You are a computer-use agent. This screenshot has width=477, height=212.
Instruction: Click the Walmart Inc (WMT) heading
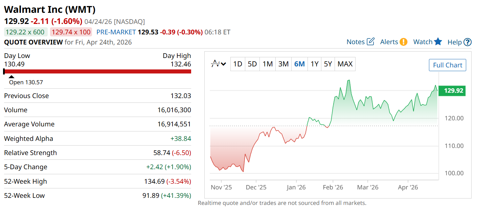50,9
